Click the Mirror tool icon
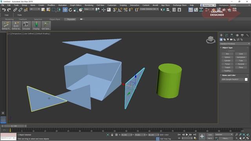 [163, 10]
